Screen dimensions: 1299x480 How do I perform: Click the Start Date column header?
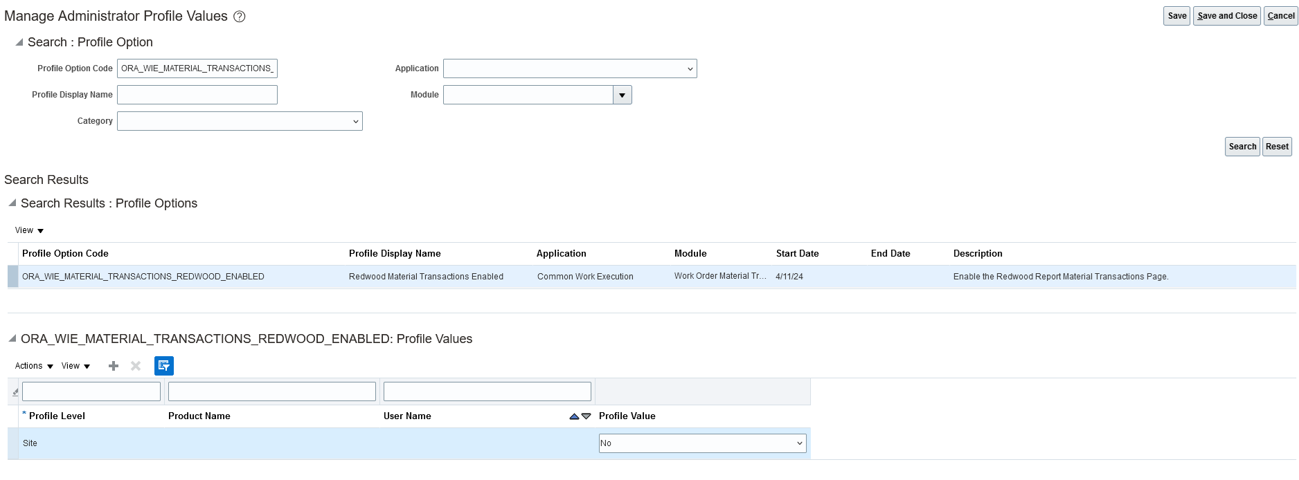coord(798,254)
